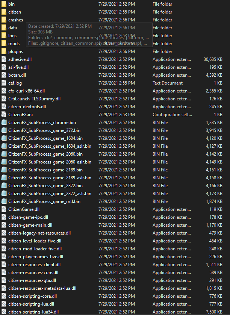Select cef.log file name
This screenshot has width=230, height=315.
point(15,83)
